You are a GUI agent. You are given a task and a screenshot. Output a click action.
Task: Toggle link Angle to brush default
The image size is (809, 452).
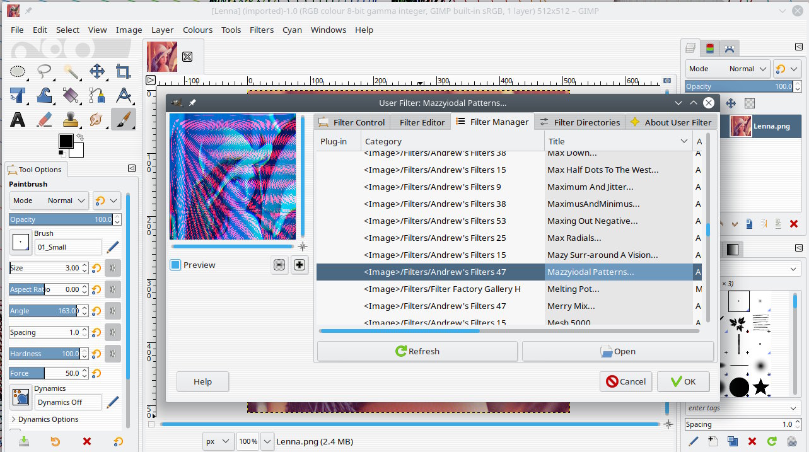tap(113, 311)
